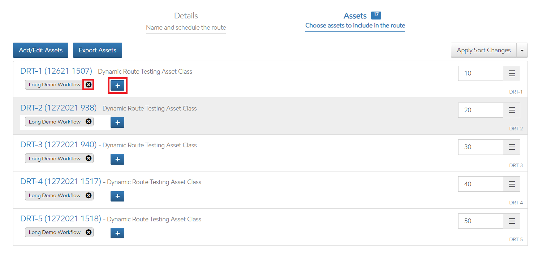
Task: Delete Long Demo Workflow tag on DRT-4
Action: [89, 195]
